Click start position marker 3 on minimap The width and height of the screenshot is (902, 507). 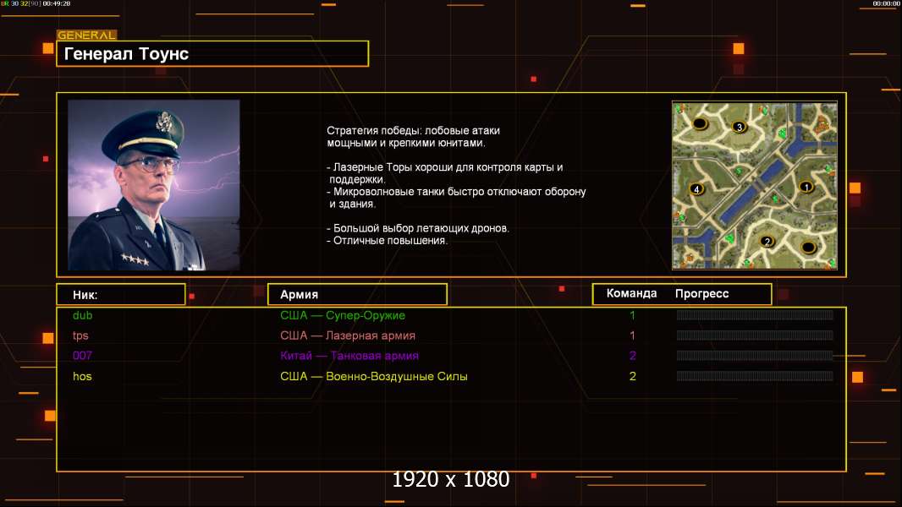pyautogui.click(x=740, y=126)
